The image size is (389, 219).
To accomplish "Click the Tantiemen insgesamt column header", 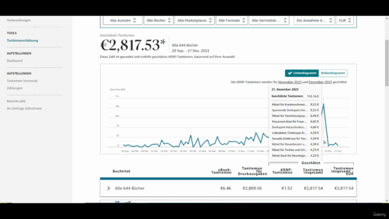I will click(x=313, y=171).
